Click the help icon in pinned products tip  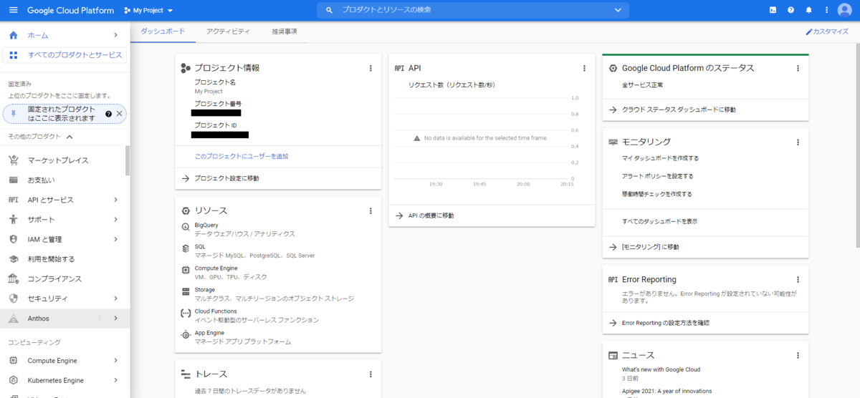[109, 114]
